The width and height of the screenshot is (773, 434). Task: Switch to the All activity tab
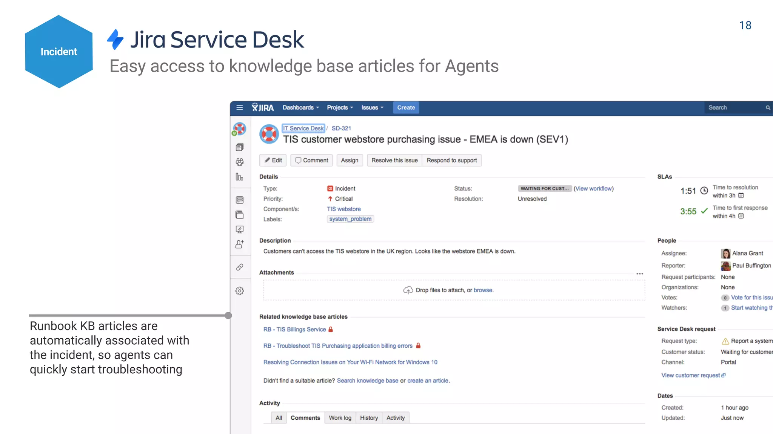(x=279, y=418)
